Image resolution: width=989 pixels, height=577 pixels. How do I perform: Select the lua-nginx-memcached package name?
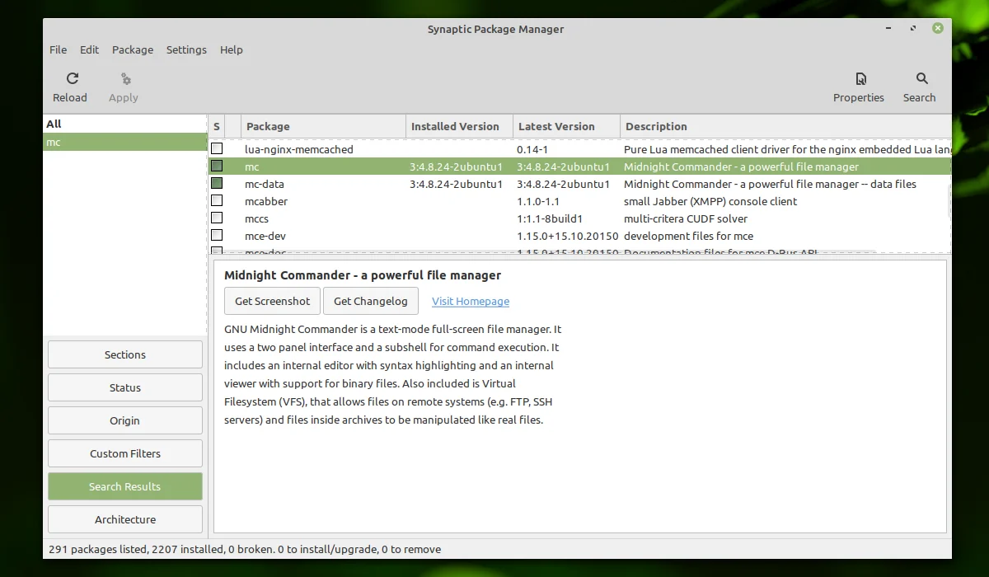pyautogui.click(x=299, y=149)
